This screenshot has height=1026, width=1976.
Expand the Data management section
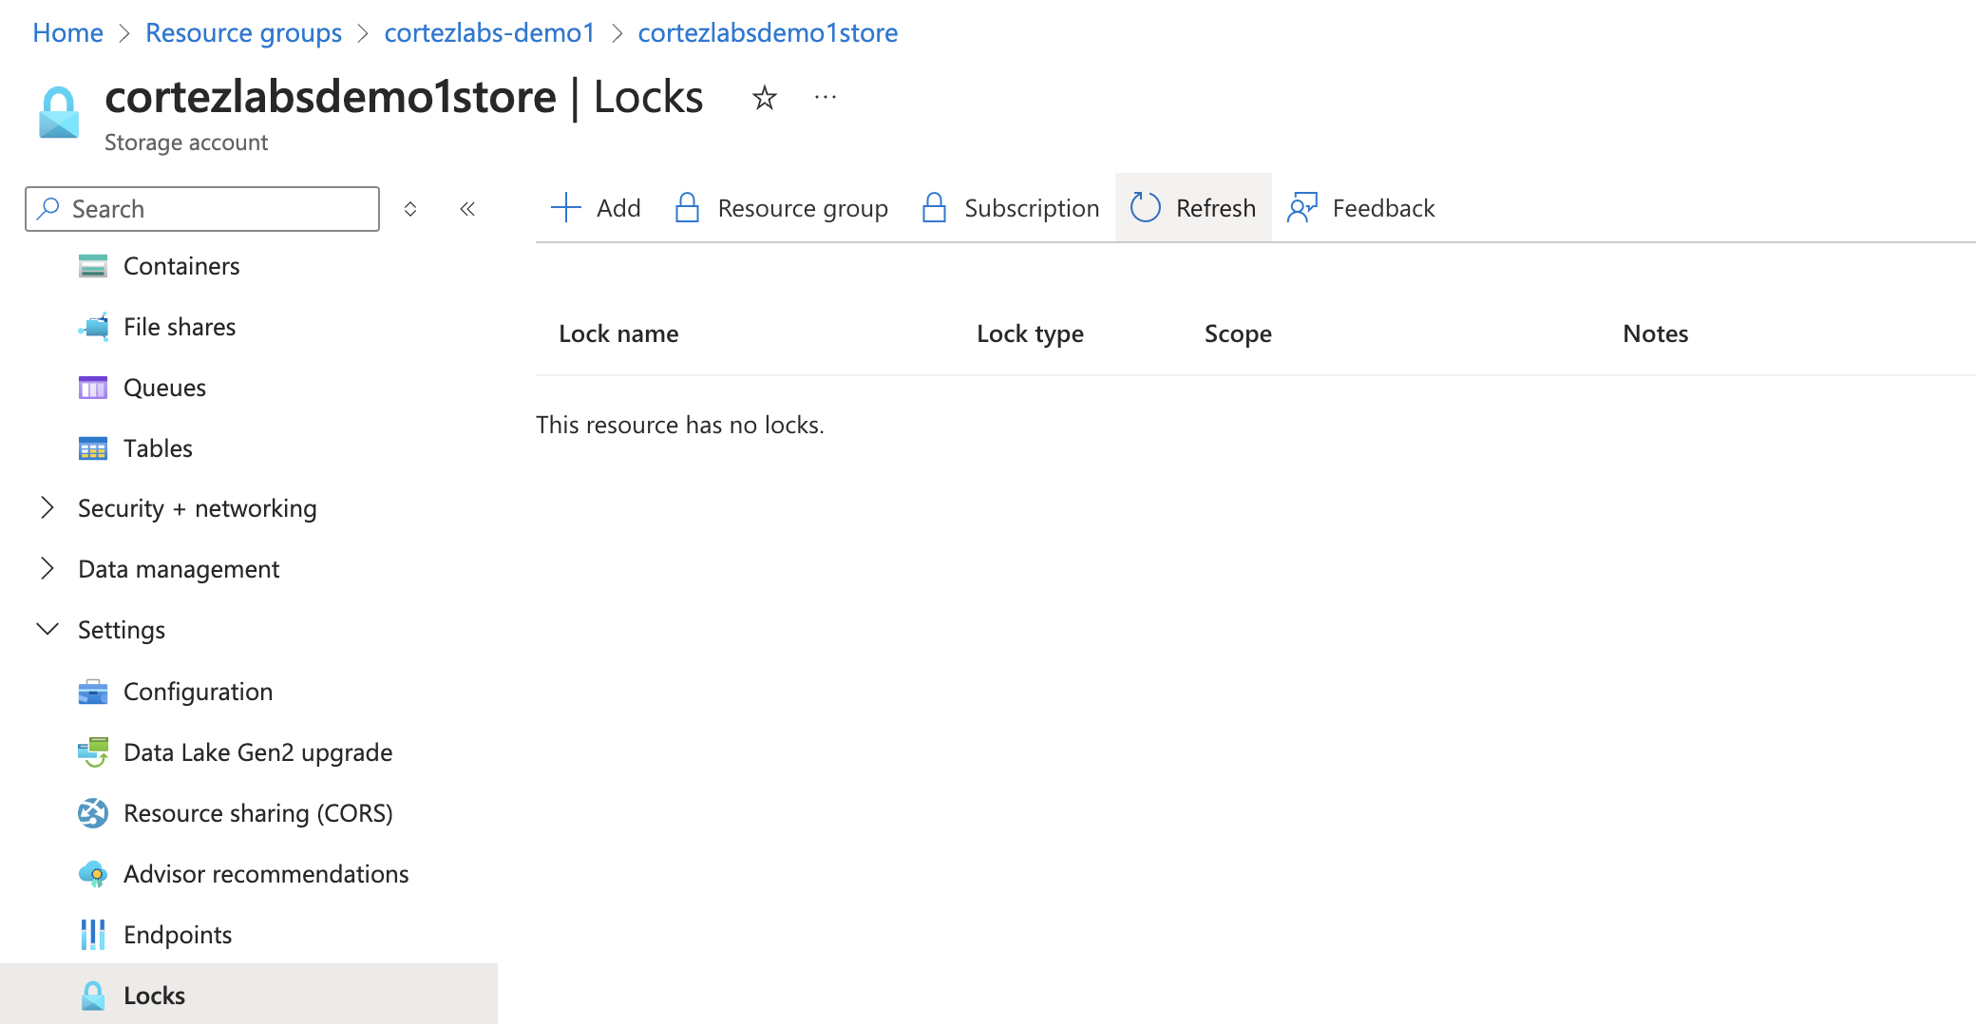pyautogui.click(x=47, y=569)
